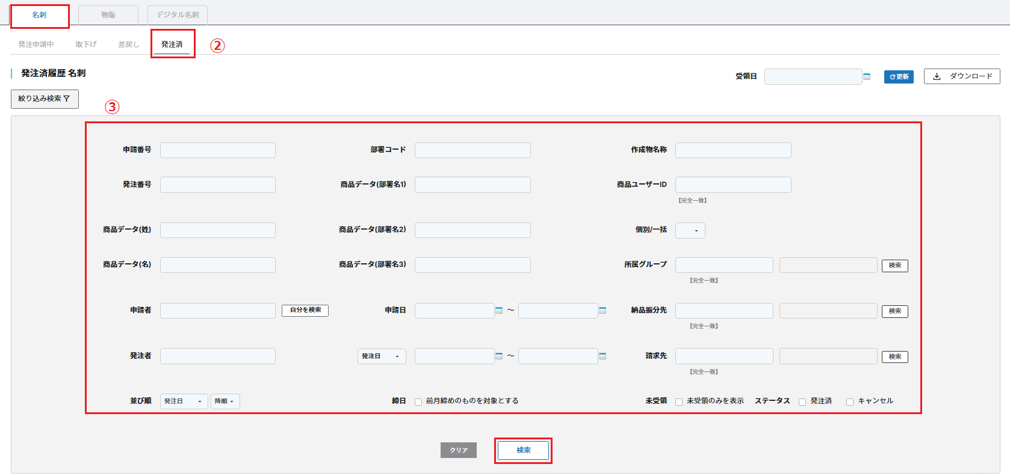Click the ダウンロード button
Screen dimensions: 1010x476
[962, 76]
